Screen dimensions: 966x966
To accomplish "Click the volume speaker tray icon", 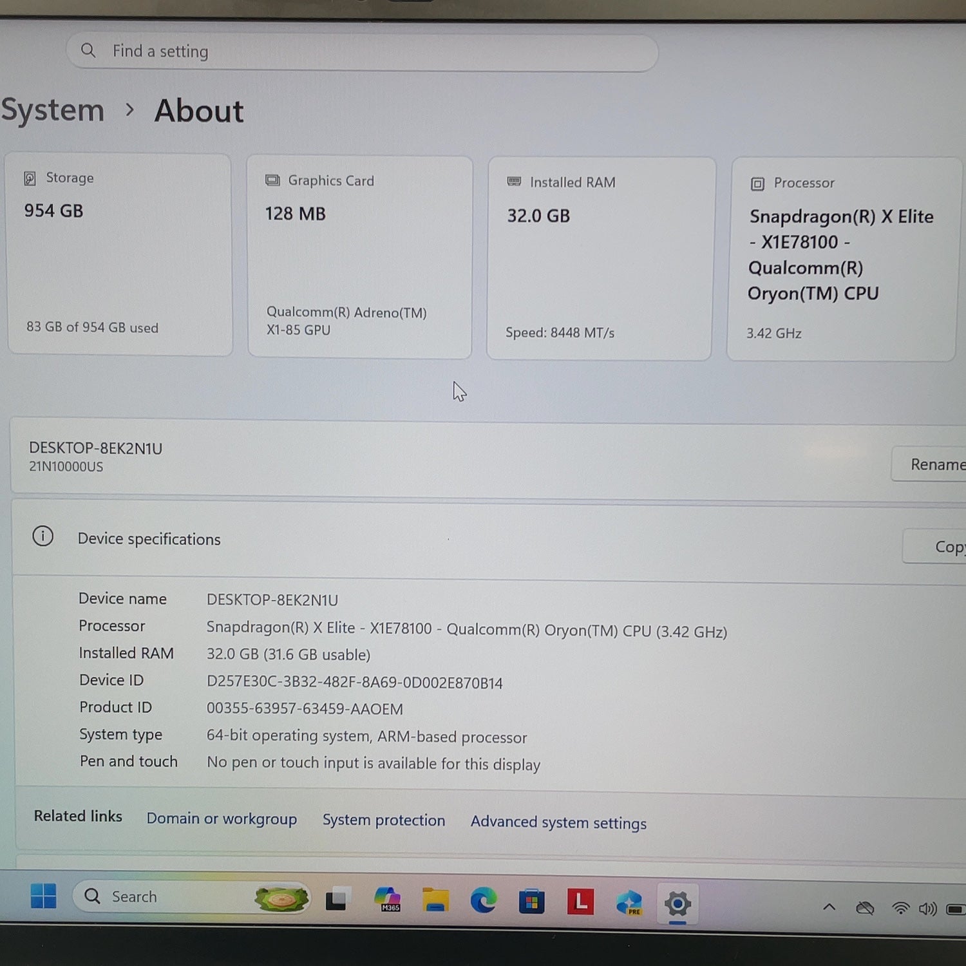I will [927, 909].
